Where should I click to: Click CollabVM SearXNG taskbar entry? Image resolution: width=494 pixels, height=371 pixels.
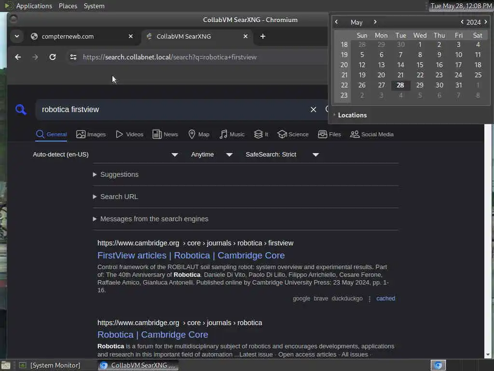pyautogui.click(x=137, y=365)
